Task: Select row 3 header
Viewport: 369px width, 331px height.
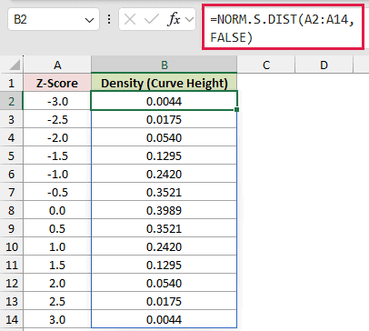Action: tap(12, 119)
